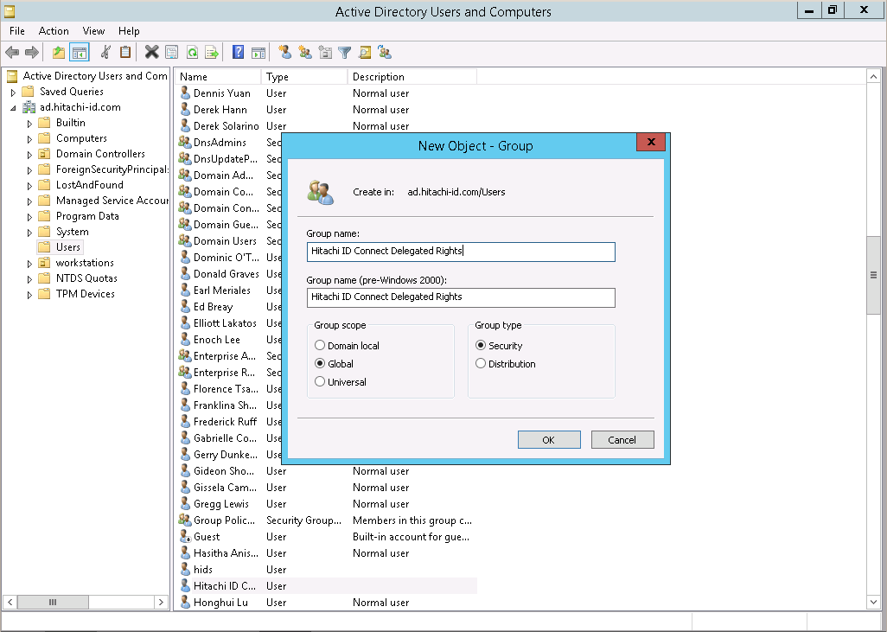Screen dimensions: 887x632
Task: Click the vertical scrollbar thumb in list
Action: point(873,274)
